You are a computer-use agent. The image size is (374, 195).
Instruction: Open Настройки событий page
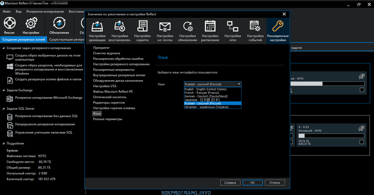pyautogui.click(x=255, y=31)
